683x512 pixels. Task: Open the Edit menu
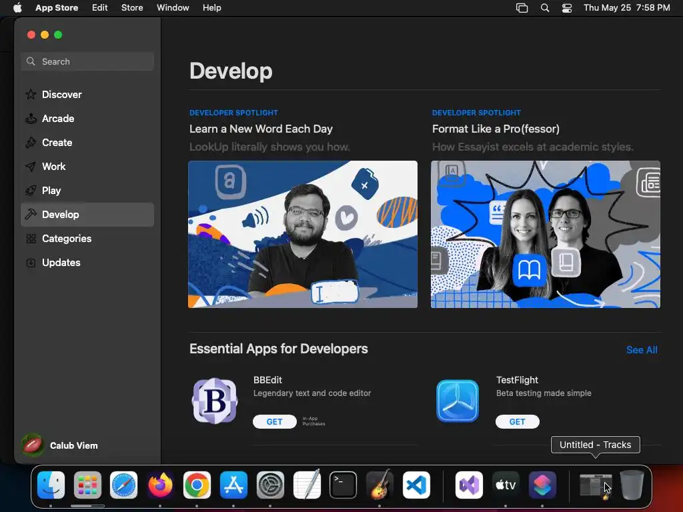coord(100,8)
